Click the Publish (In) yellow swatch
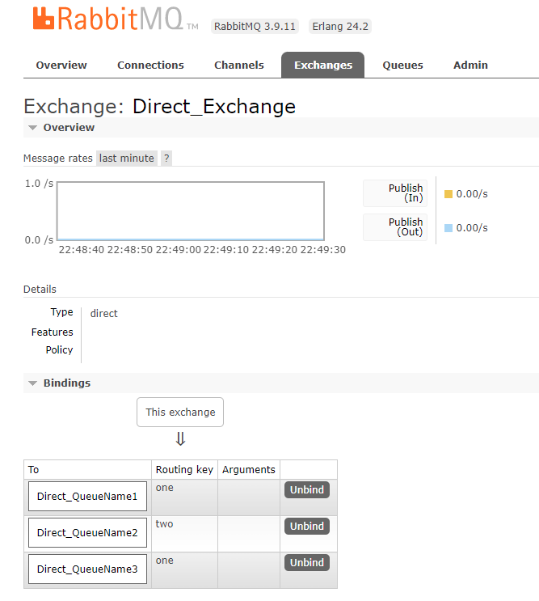The width and height of the screenshot is (539, 601). click(448, 194)
